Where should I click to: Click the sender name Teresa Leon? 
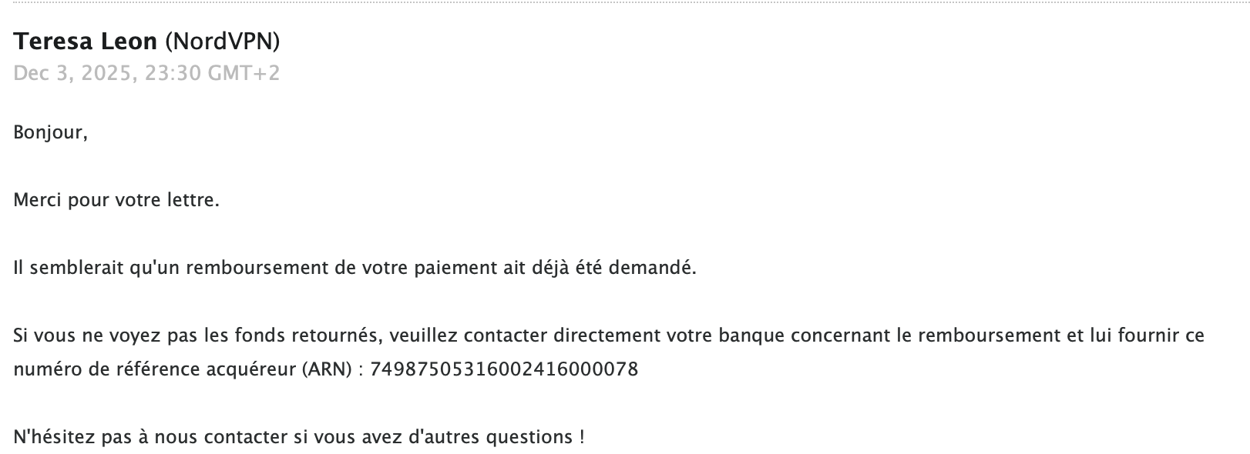click(85, 42)
